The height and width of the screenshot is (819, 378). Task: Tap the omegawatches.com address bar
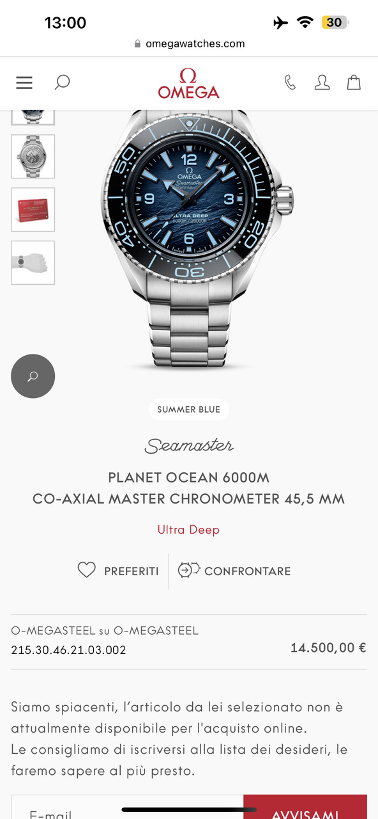pos(189,44)
